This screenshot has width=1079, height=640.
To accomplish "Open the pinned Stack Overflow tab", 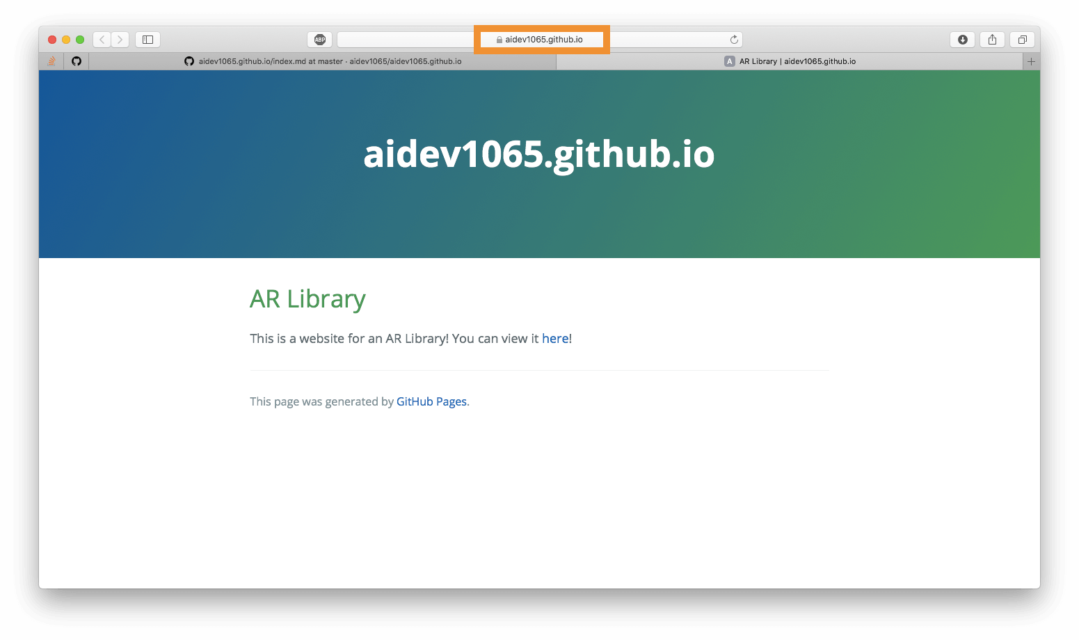I will tap(51, 61).
